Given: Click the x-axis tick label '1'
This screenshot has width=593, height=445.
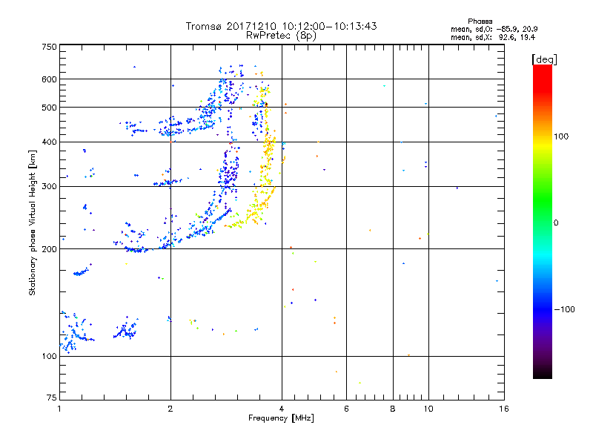Looking at the screenshot, I should [59, 409].
